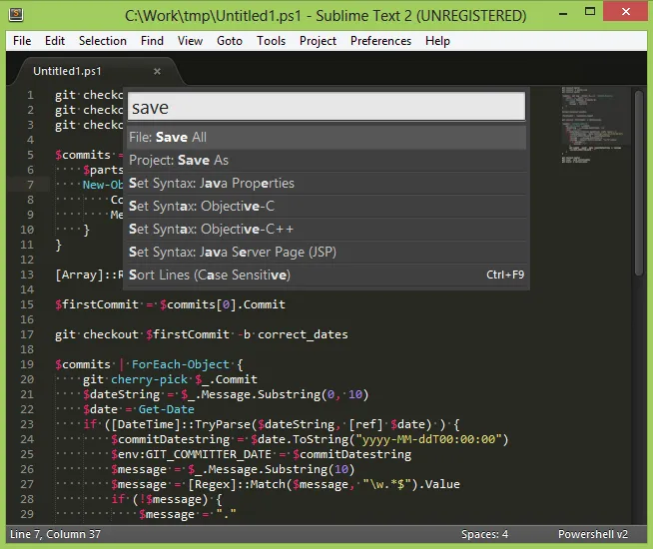The height and width of the screenshot is (549, 653).
Task: Close the Untitled1.ps1 tab
Action: (x=157, y=72)
